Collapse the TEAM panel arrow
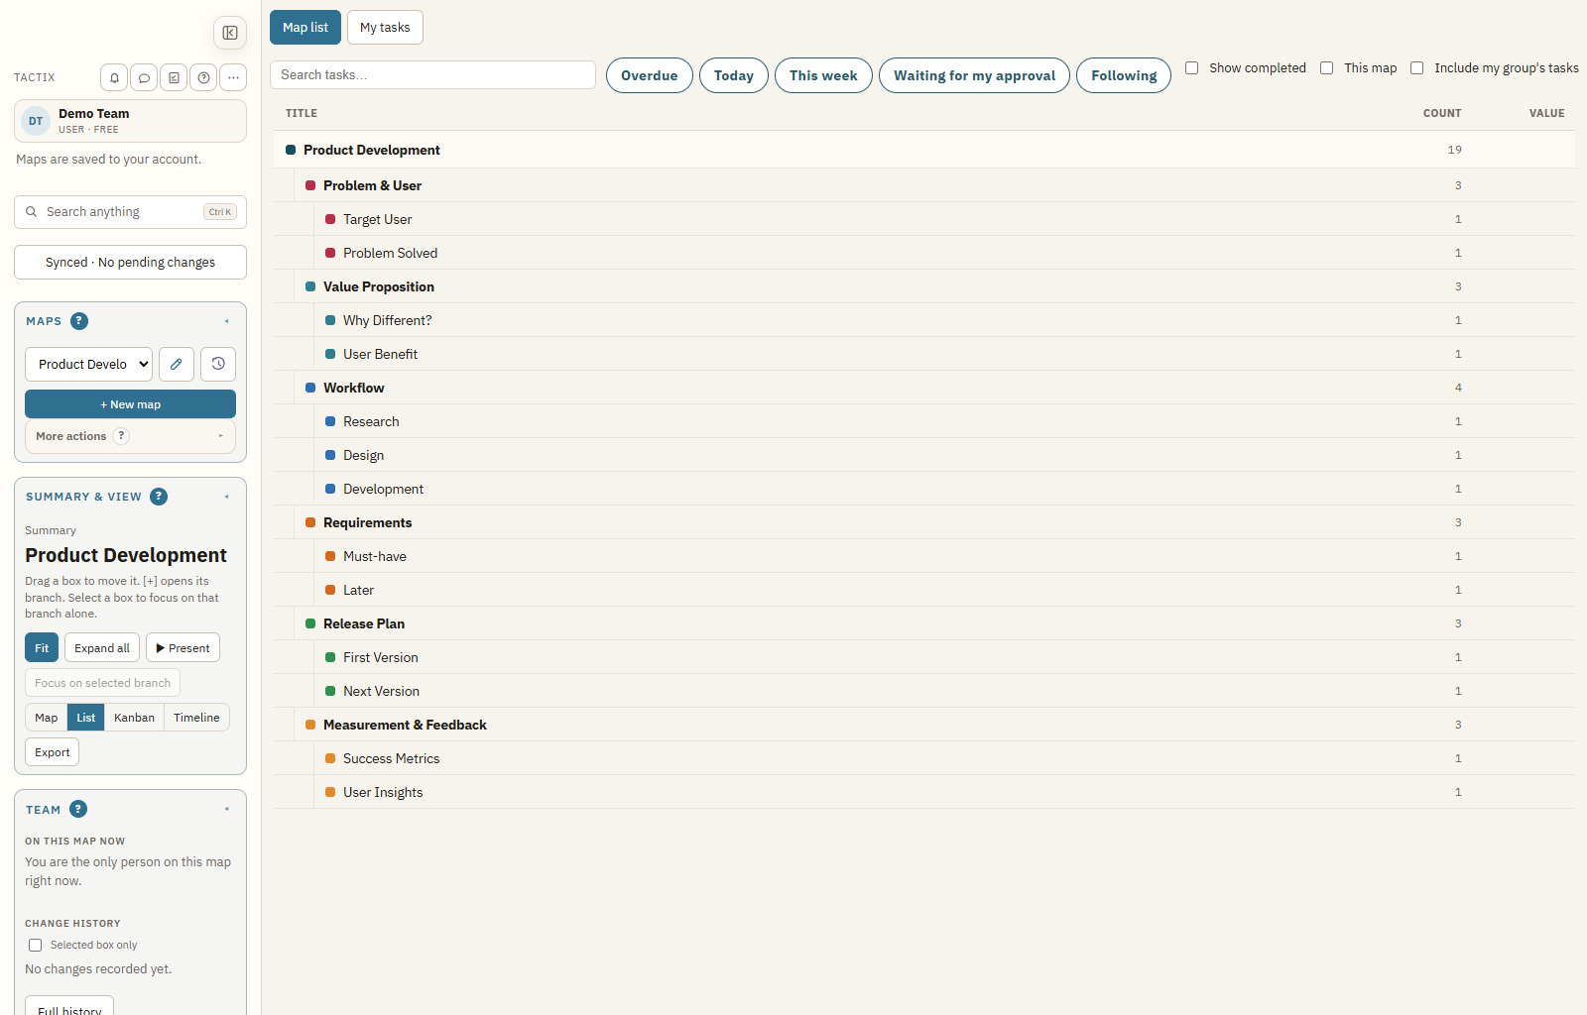 pos(226,809)
